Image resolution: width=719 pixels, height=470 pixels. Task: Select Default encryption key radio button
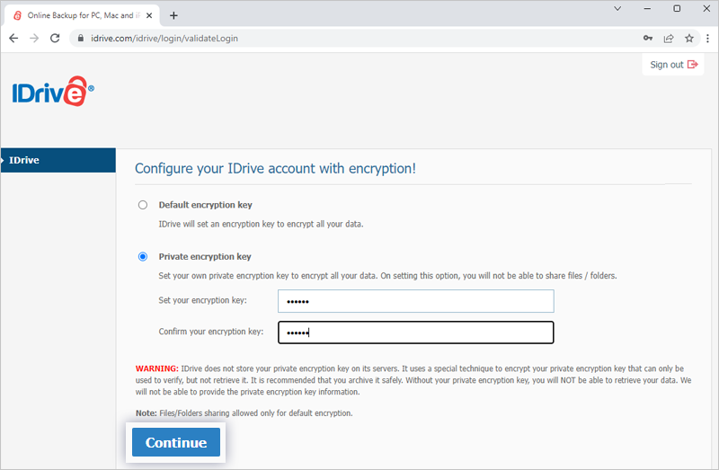143,205
